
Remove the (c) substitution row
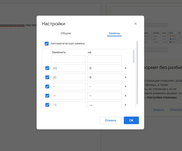126,68
